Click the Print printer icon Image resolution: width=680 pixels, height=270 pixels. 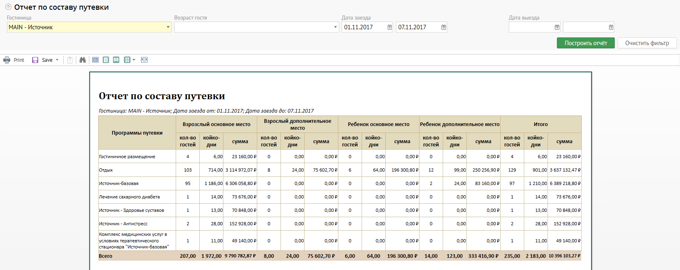point(7,60)
